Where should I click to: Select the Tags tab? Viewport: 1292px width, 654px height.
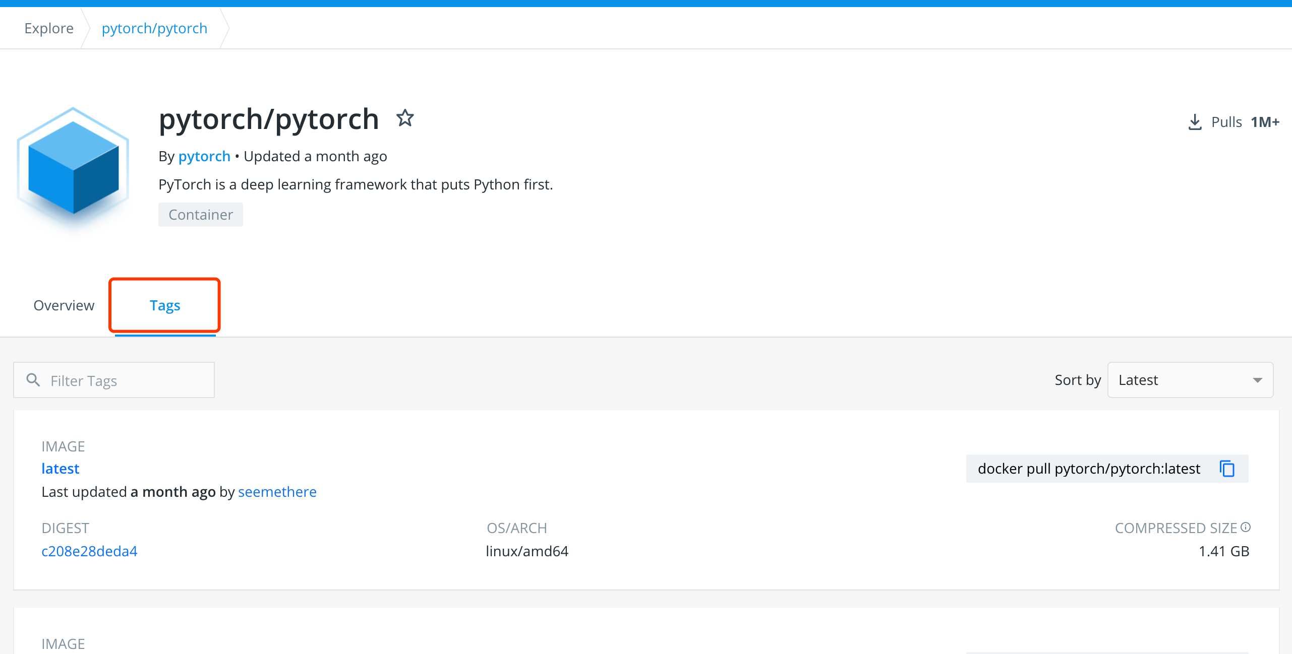[x=165, y=305]
